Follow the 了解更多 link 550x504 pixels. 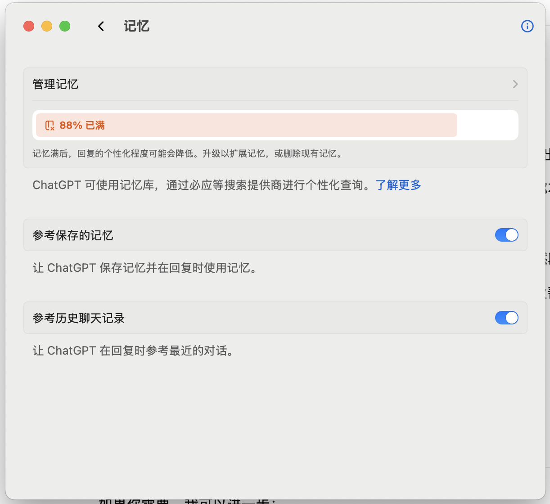[398, 184]
